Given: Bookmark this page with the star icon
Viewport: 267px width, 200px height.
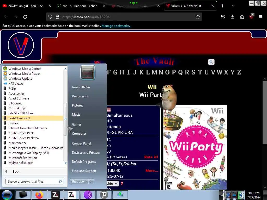Looking at the screenshot, I should [198, 17].
